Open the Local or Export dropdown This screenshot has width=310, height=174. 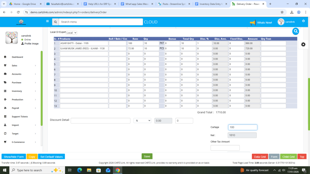71,33
